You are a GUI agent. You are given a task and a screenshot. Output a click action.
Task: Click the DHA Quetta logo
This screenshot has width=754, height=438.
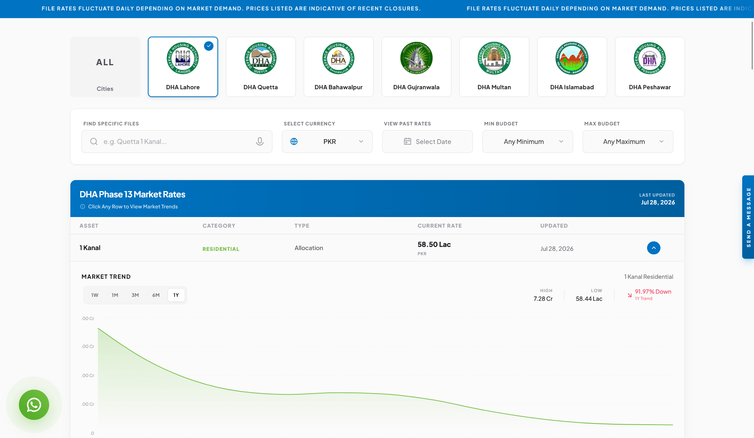click(261, 59)
